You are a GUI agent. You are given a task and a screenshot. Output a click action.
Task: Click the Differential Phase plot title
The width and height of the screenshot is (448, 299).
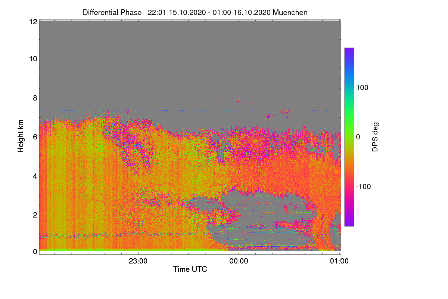195,12
